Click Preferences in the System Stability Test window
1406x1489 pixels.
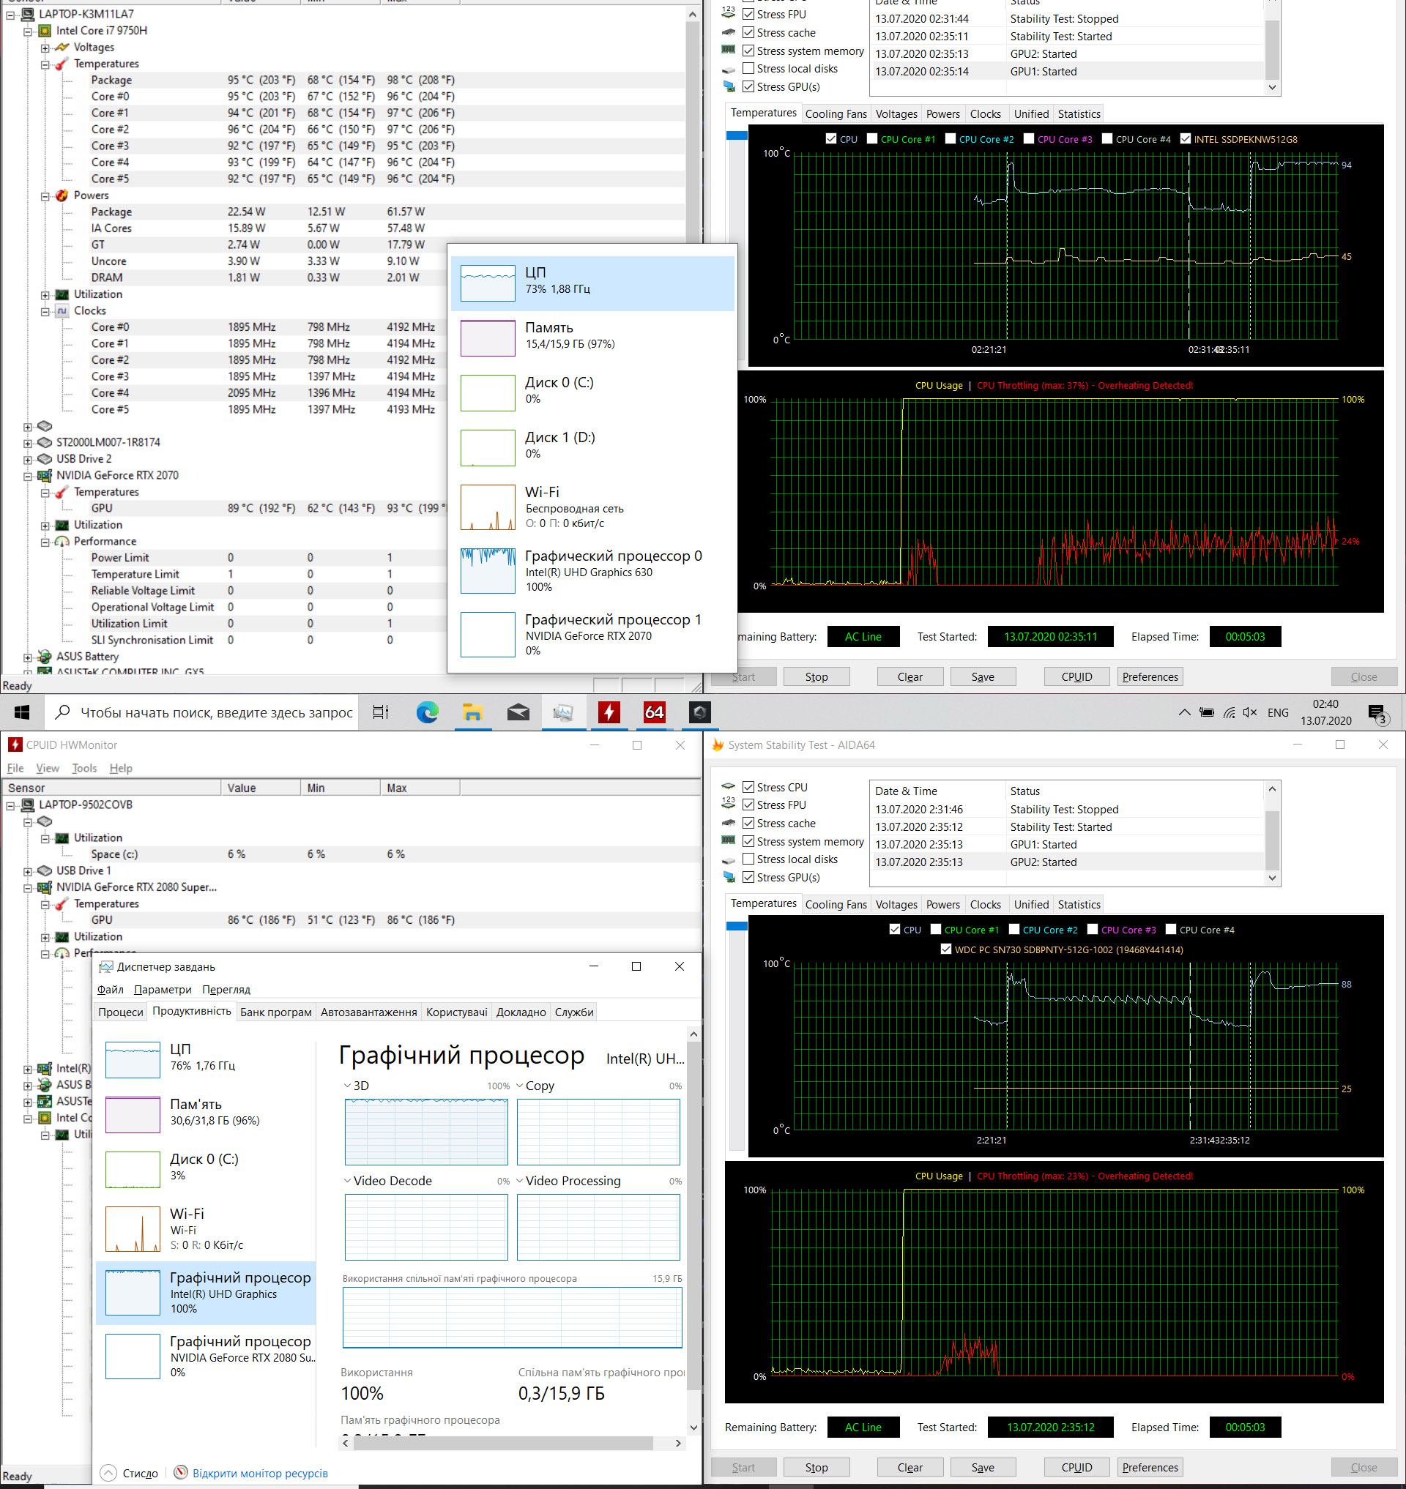tap(1150, 1467)
